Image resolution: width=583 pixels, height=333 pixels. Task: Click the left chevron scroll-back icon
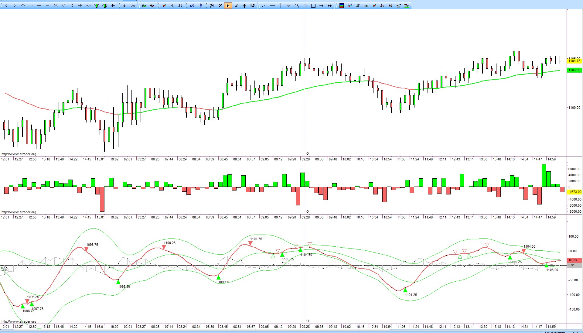point(6,6)
